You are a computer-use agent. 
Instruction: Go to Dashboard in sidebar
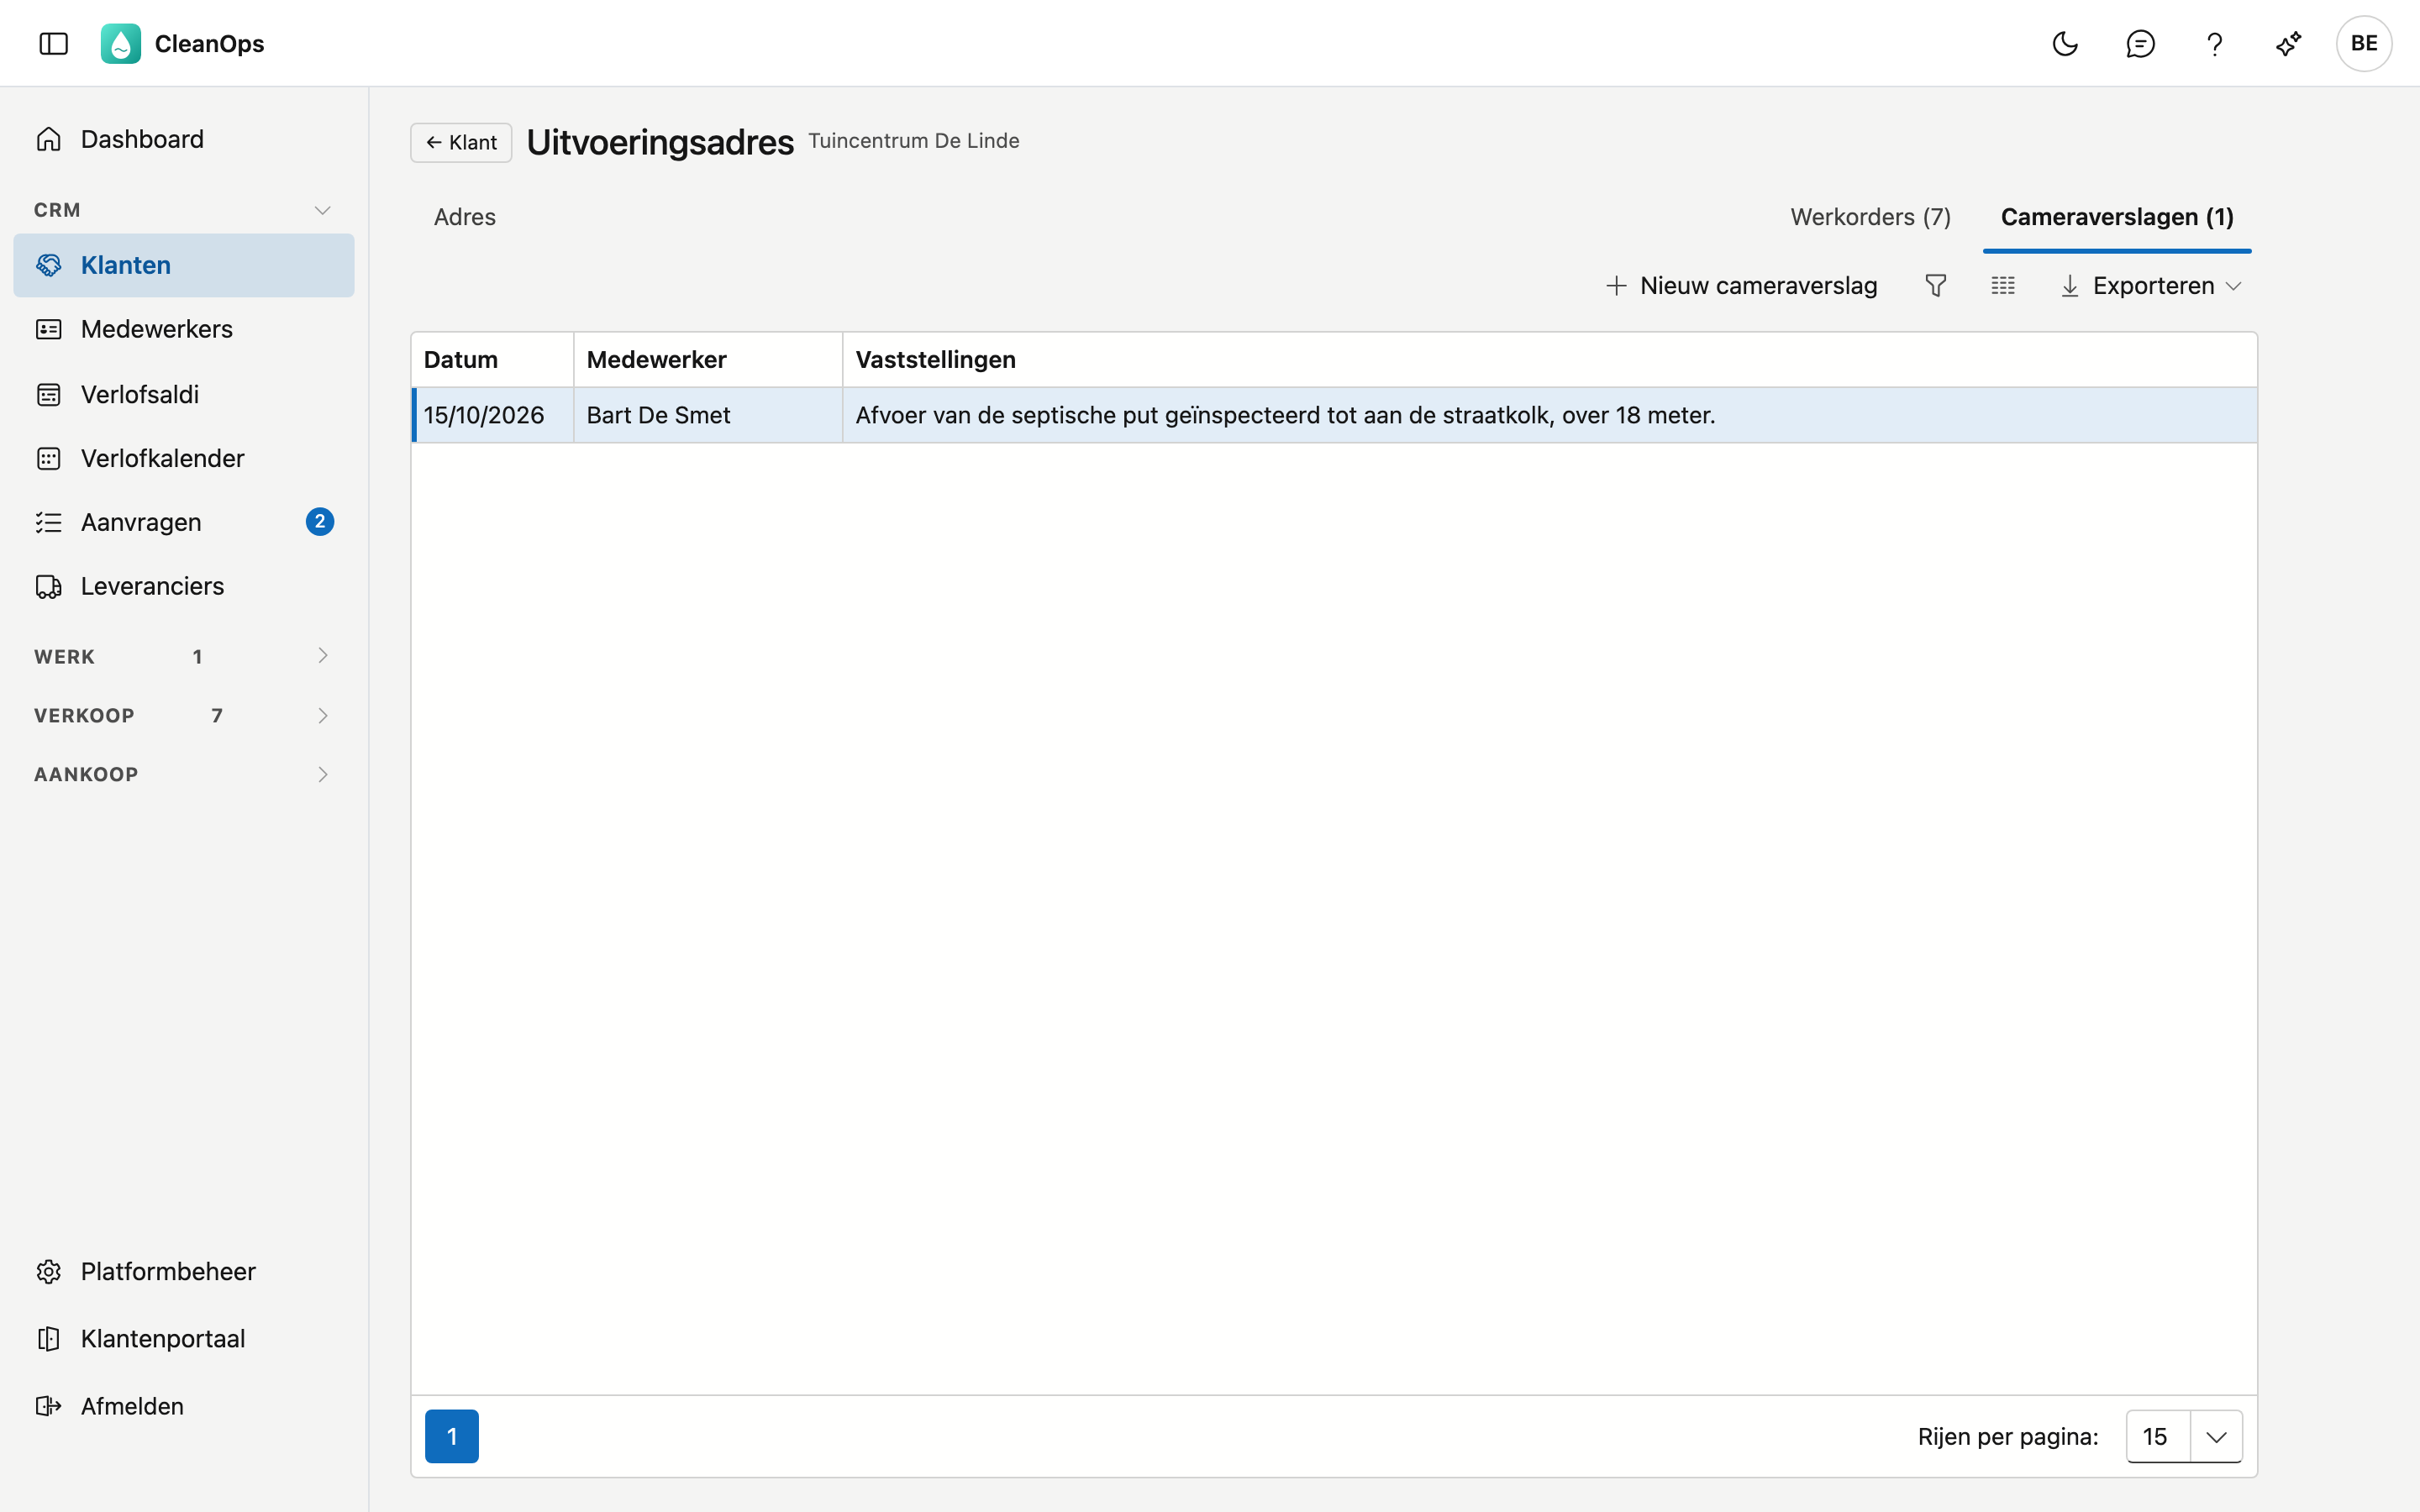coord(184,139)
